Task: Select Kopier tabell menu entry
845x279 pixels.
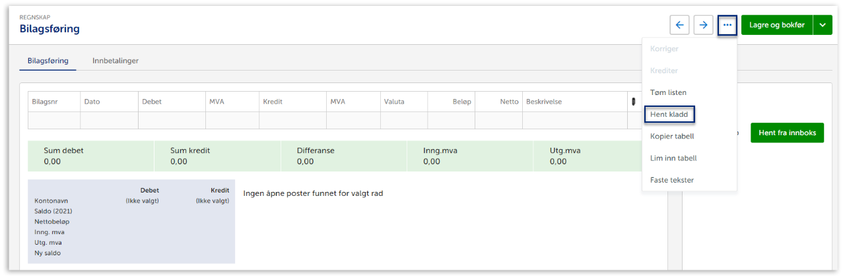Action: [x=672, y=136]
